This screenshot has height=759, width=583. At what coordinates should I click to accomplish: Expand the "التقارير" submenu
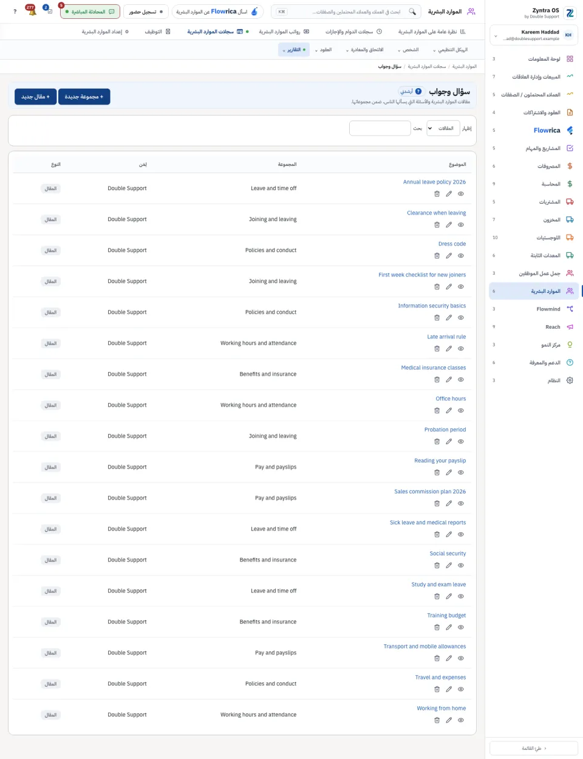(x=294, y=50)
